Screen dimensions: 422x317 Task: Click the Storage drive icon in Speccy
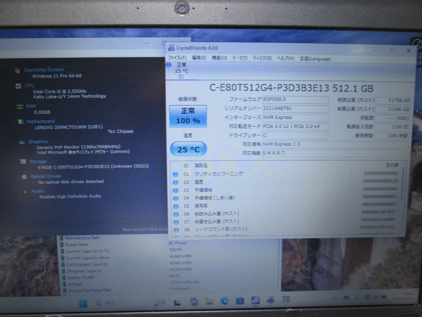(23, 161)
